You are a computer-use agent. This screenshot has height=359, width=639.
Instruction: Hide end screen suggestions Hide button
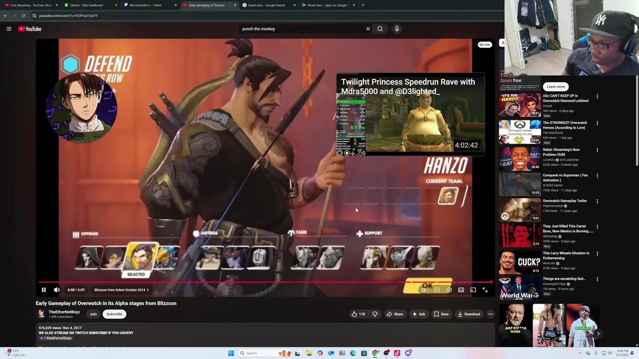(x=485, y=44)
